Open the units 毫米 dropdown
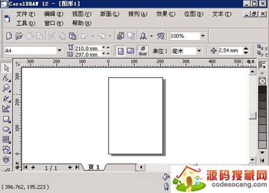This screenshot has width=269, height=193. click(199, 51)
